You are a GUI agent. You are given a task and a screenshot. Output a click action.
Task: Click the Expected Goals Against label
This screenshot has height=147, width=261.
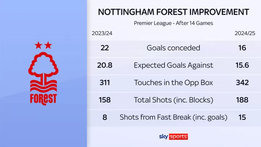tap(173, 65)
